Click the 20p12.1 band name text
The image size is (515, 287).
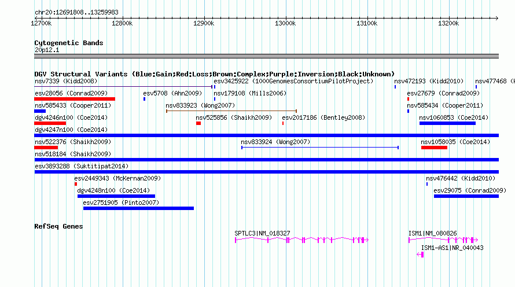(47, 50)
